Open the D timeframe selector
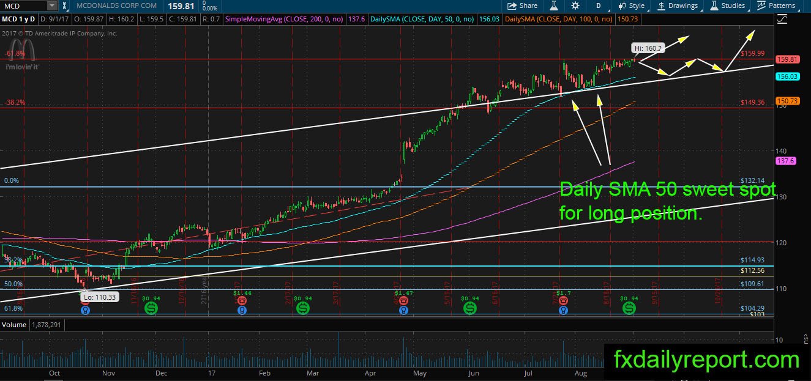Screen dimensions: 811x381 click(x=598, y=6)
